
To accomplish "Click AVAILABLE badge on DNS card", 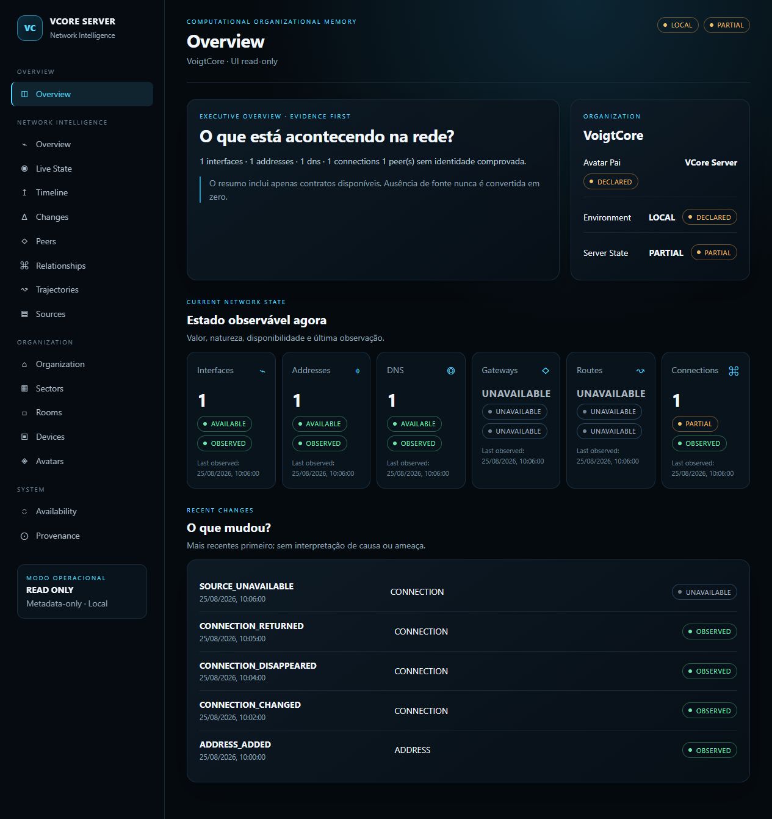I will 414,424.
